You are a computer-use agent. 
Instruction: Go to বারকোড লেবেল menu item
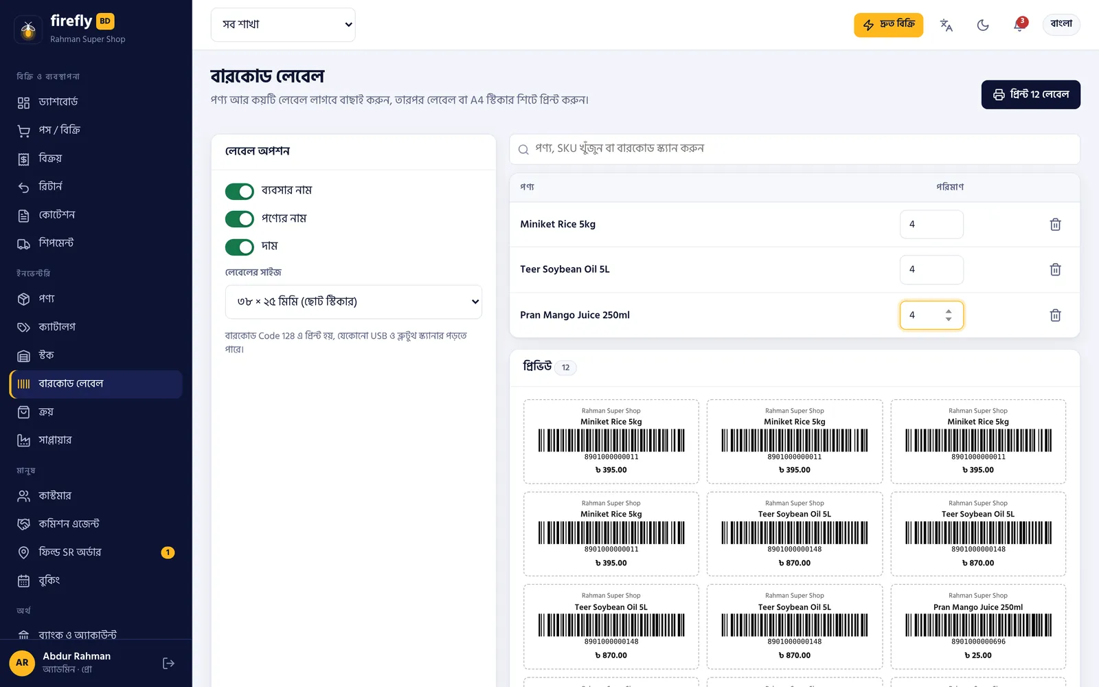coord(96,384)
